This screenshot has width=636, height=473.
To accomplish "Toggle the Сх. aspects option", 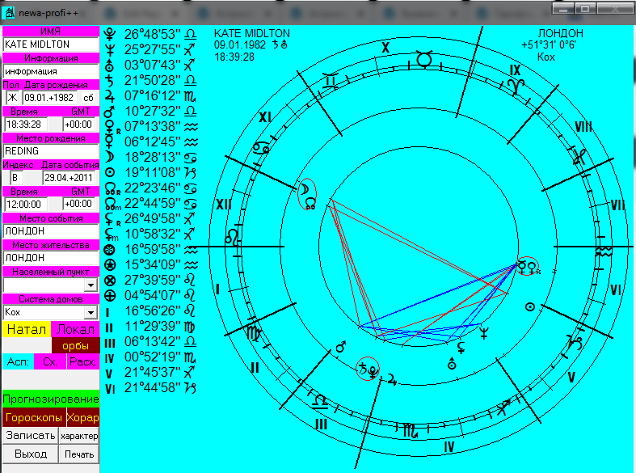I will 49,361.
